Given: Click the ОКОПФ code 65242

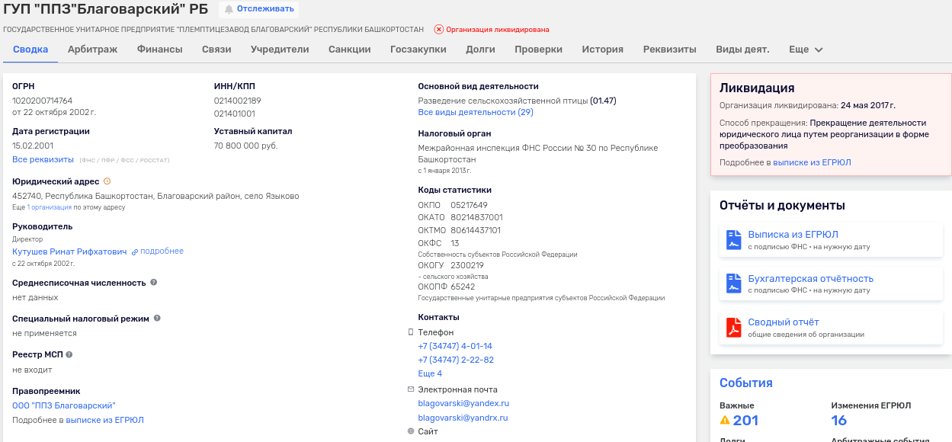Looking at the screenshot, I should (463, 287).
